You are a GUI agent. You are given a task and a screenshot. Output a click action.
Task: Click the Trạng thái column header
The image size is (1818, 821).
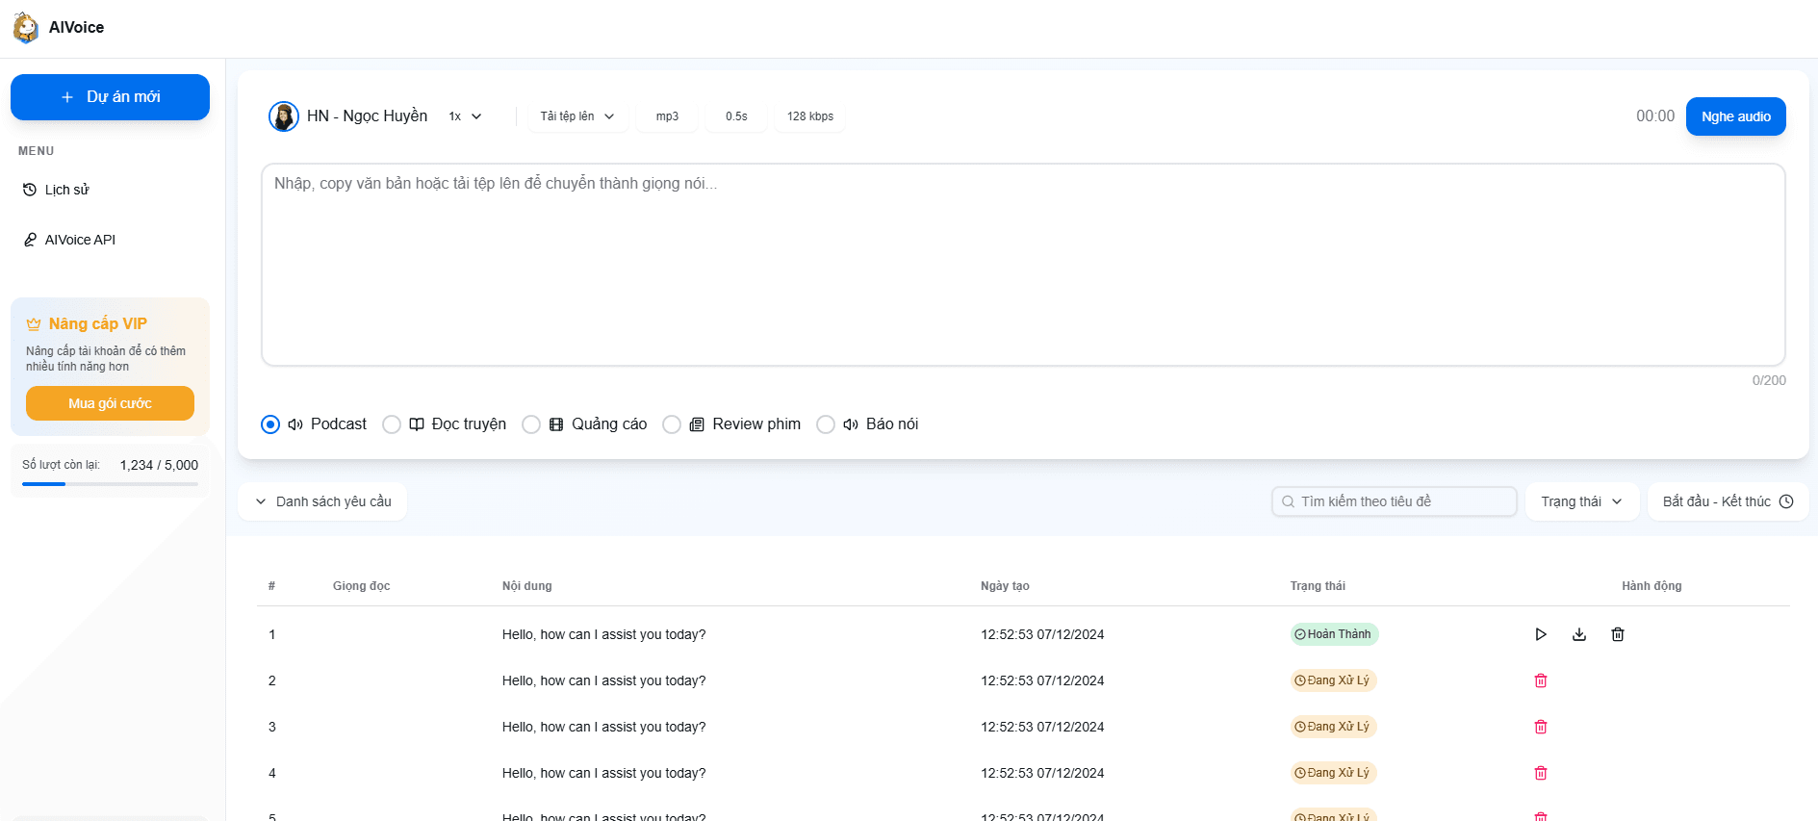tap(1318, 586)
